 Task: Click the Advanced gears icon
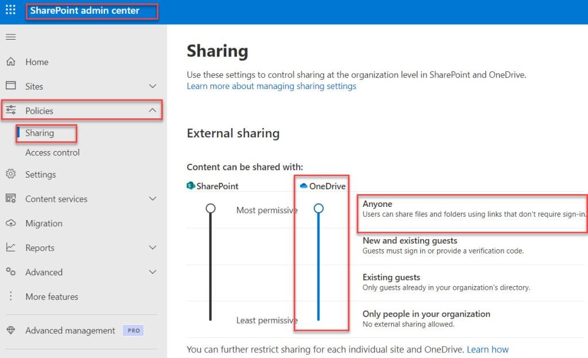11,272
